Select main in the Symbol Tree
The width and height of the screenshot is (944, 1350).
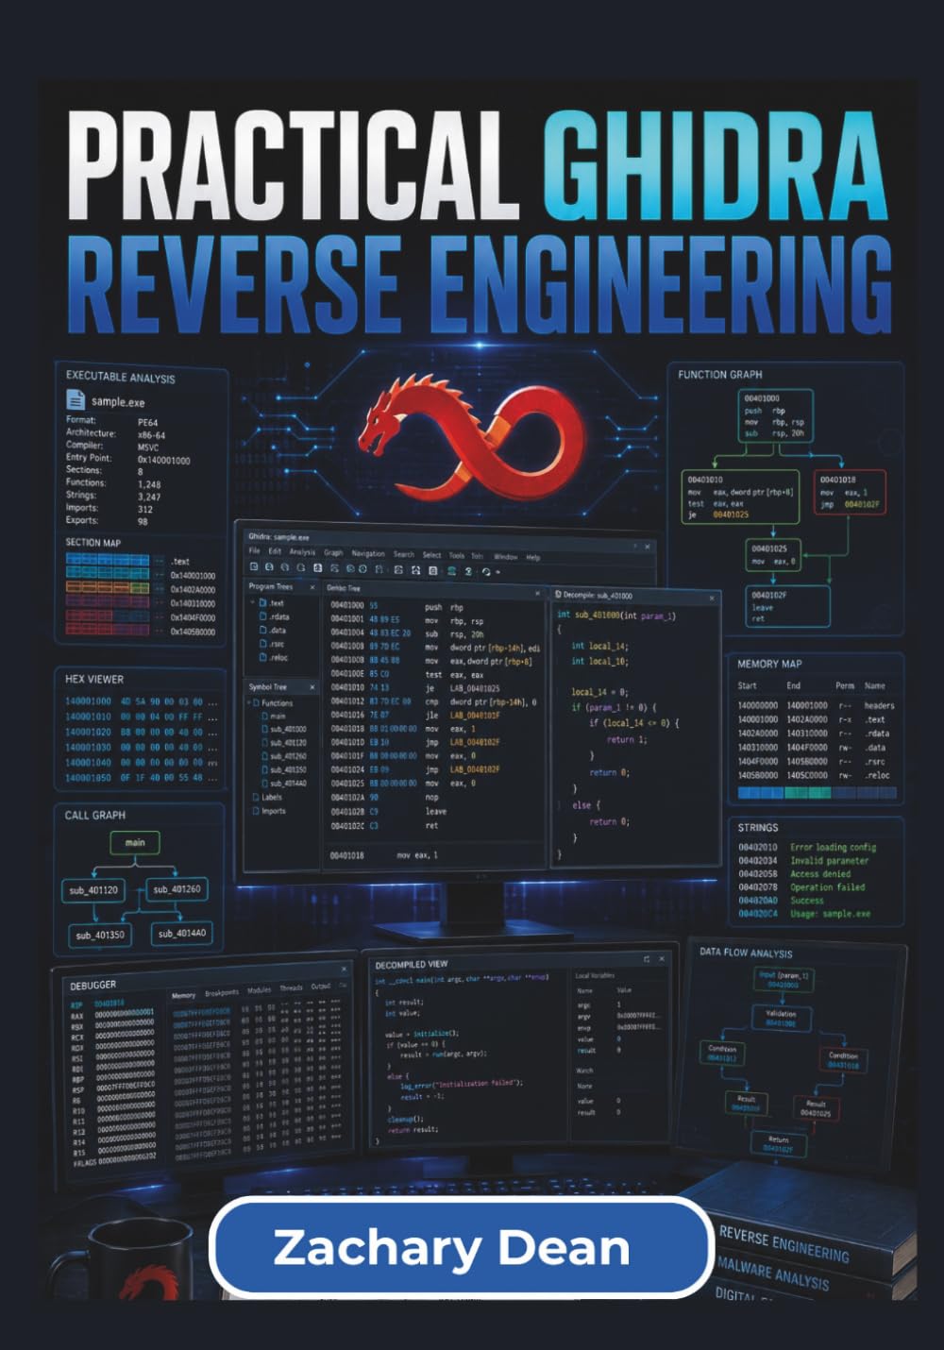[x=278, y=717]
